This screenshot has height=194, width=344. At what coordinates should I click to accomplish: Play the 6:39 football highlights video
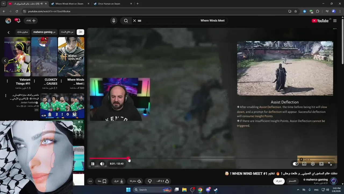tap(62, 106)
